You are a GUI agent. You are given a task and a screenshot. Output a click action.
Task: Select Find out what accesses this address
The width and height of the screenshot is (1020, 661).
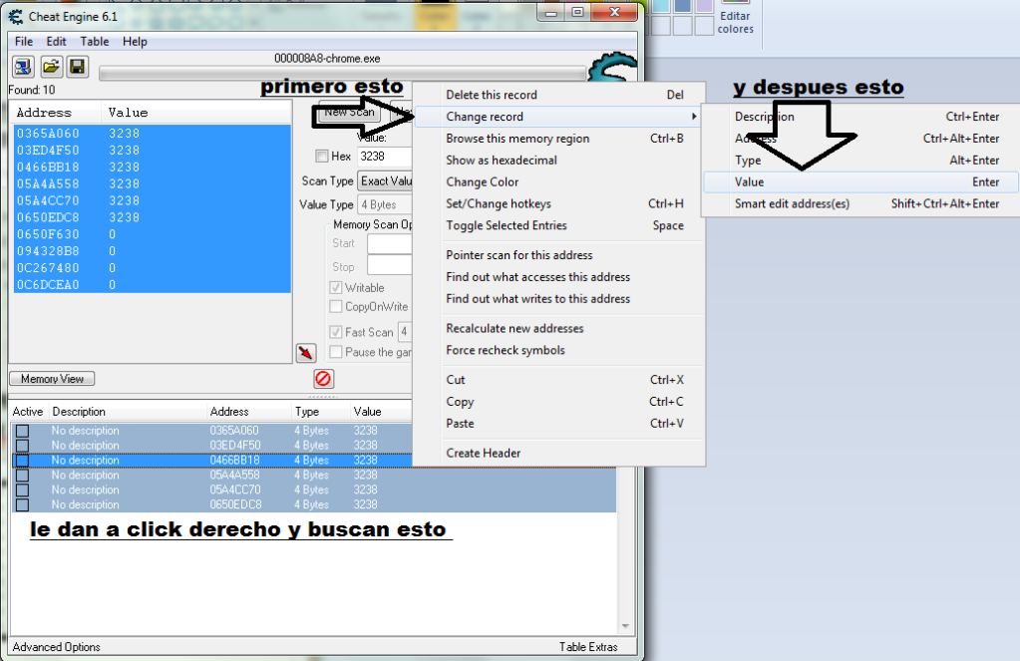pos(558,277)
